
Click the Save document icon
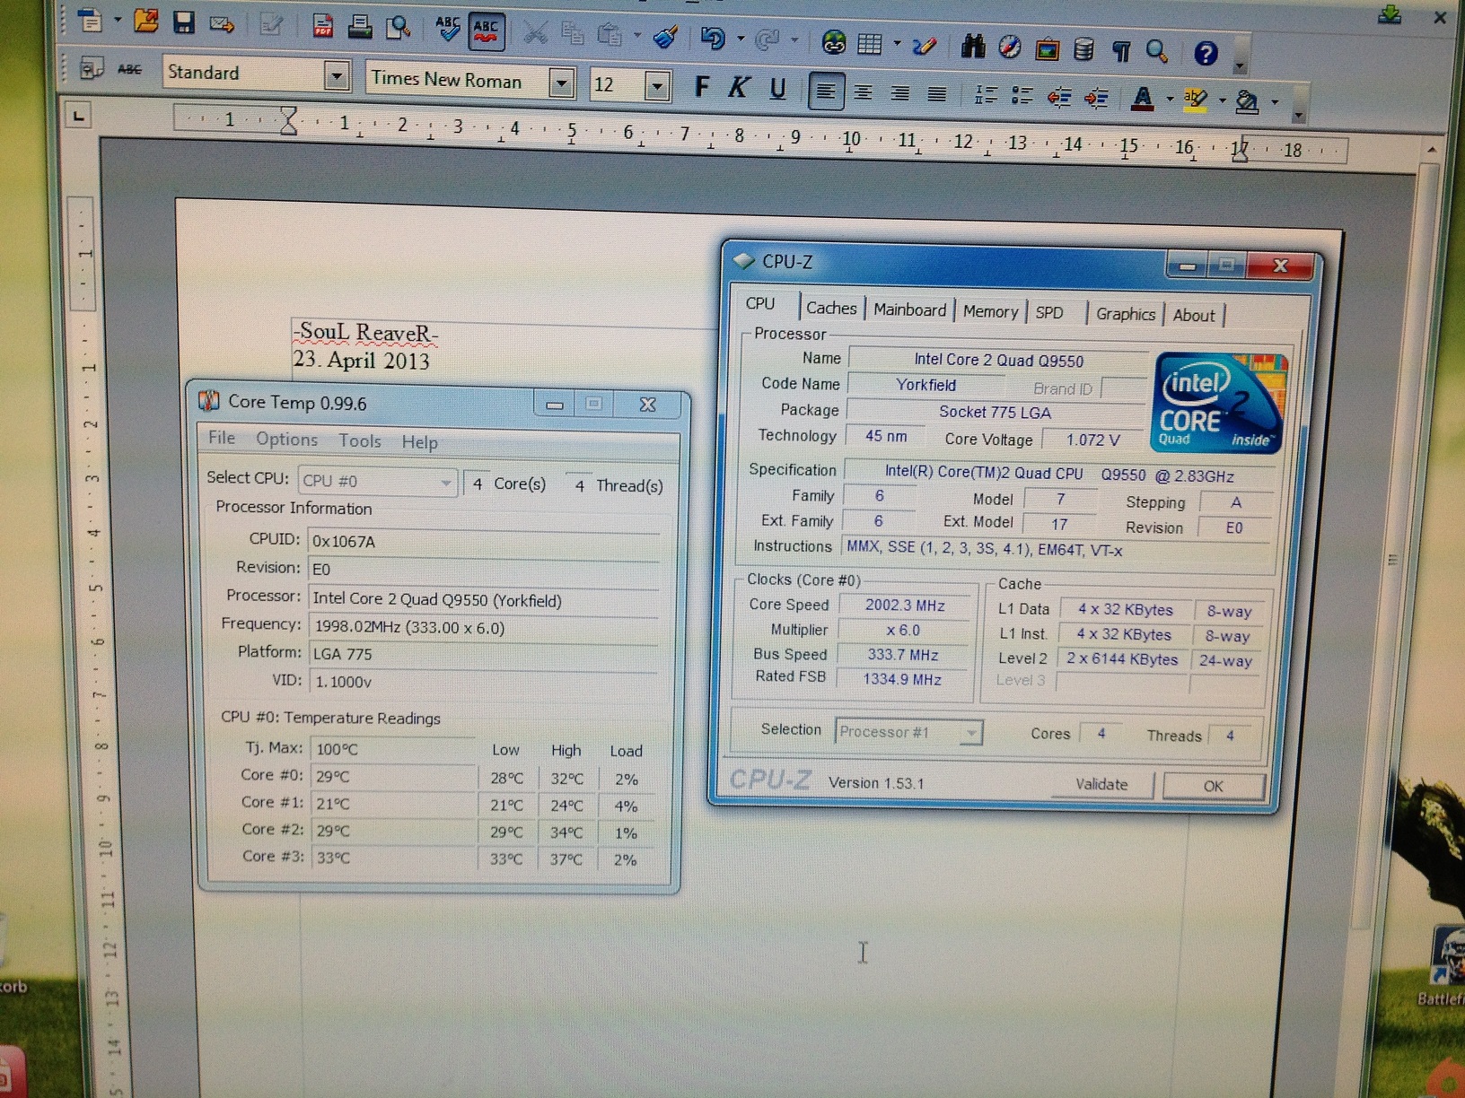[x=184, y=22]
